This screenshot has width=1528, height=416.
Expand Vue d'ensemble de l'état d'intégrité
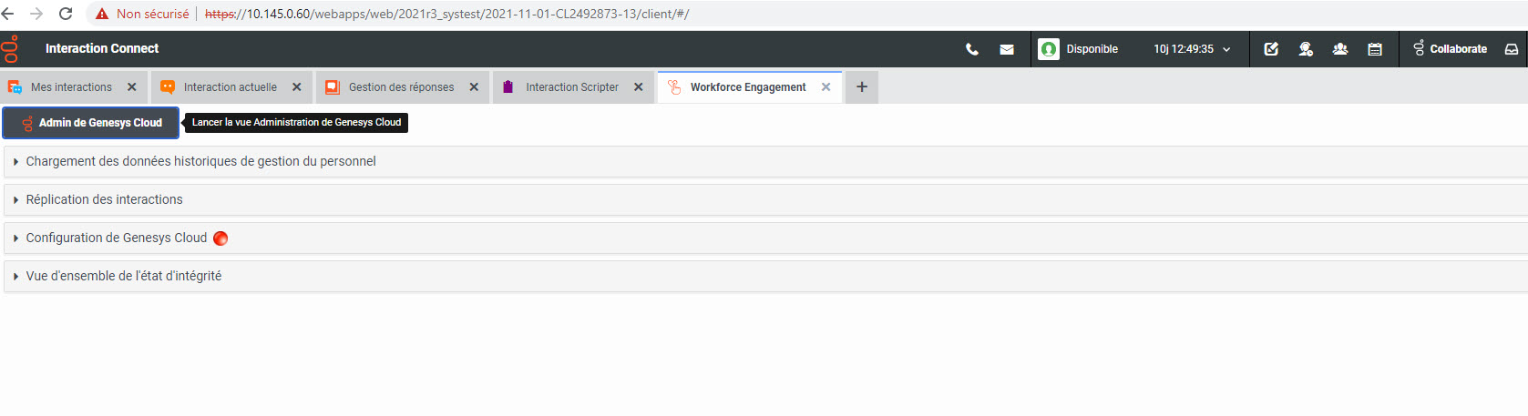pyautogui.click(x=123, y=277)
